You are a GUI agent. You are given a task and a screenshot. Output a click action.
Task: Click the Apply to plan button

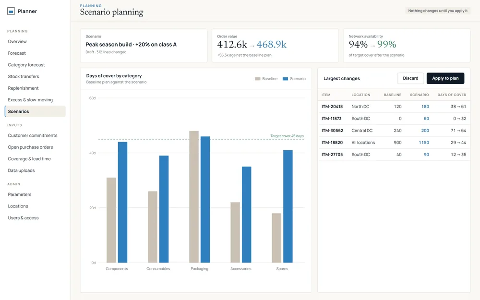click(x=445, y=78)
